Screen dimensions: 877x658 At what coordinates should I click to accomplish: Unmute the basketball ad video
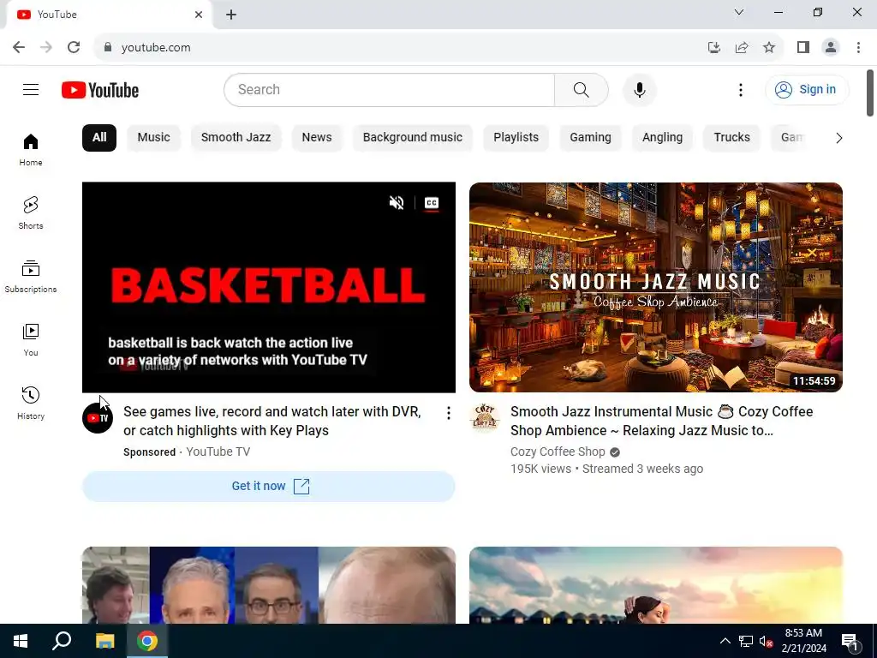[x=397, y=202]
